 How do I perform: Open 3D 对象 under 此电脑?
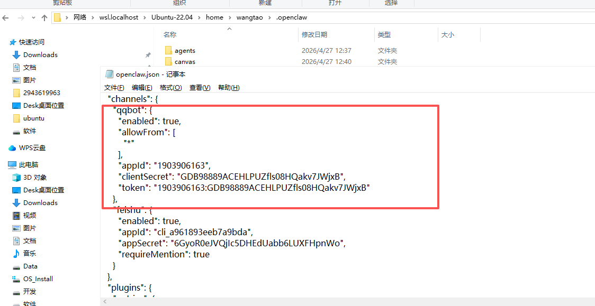(x=35, y=177)
